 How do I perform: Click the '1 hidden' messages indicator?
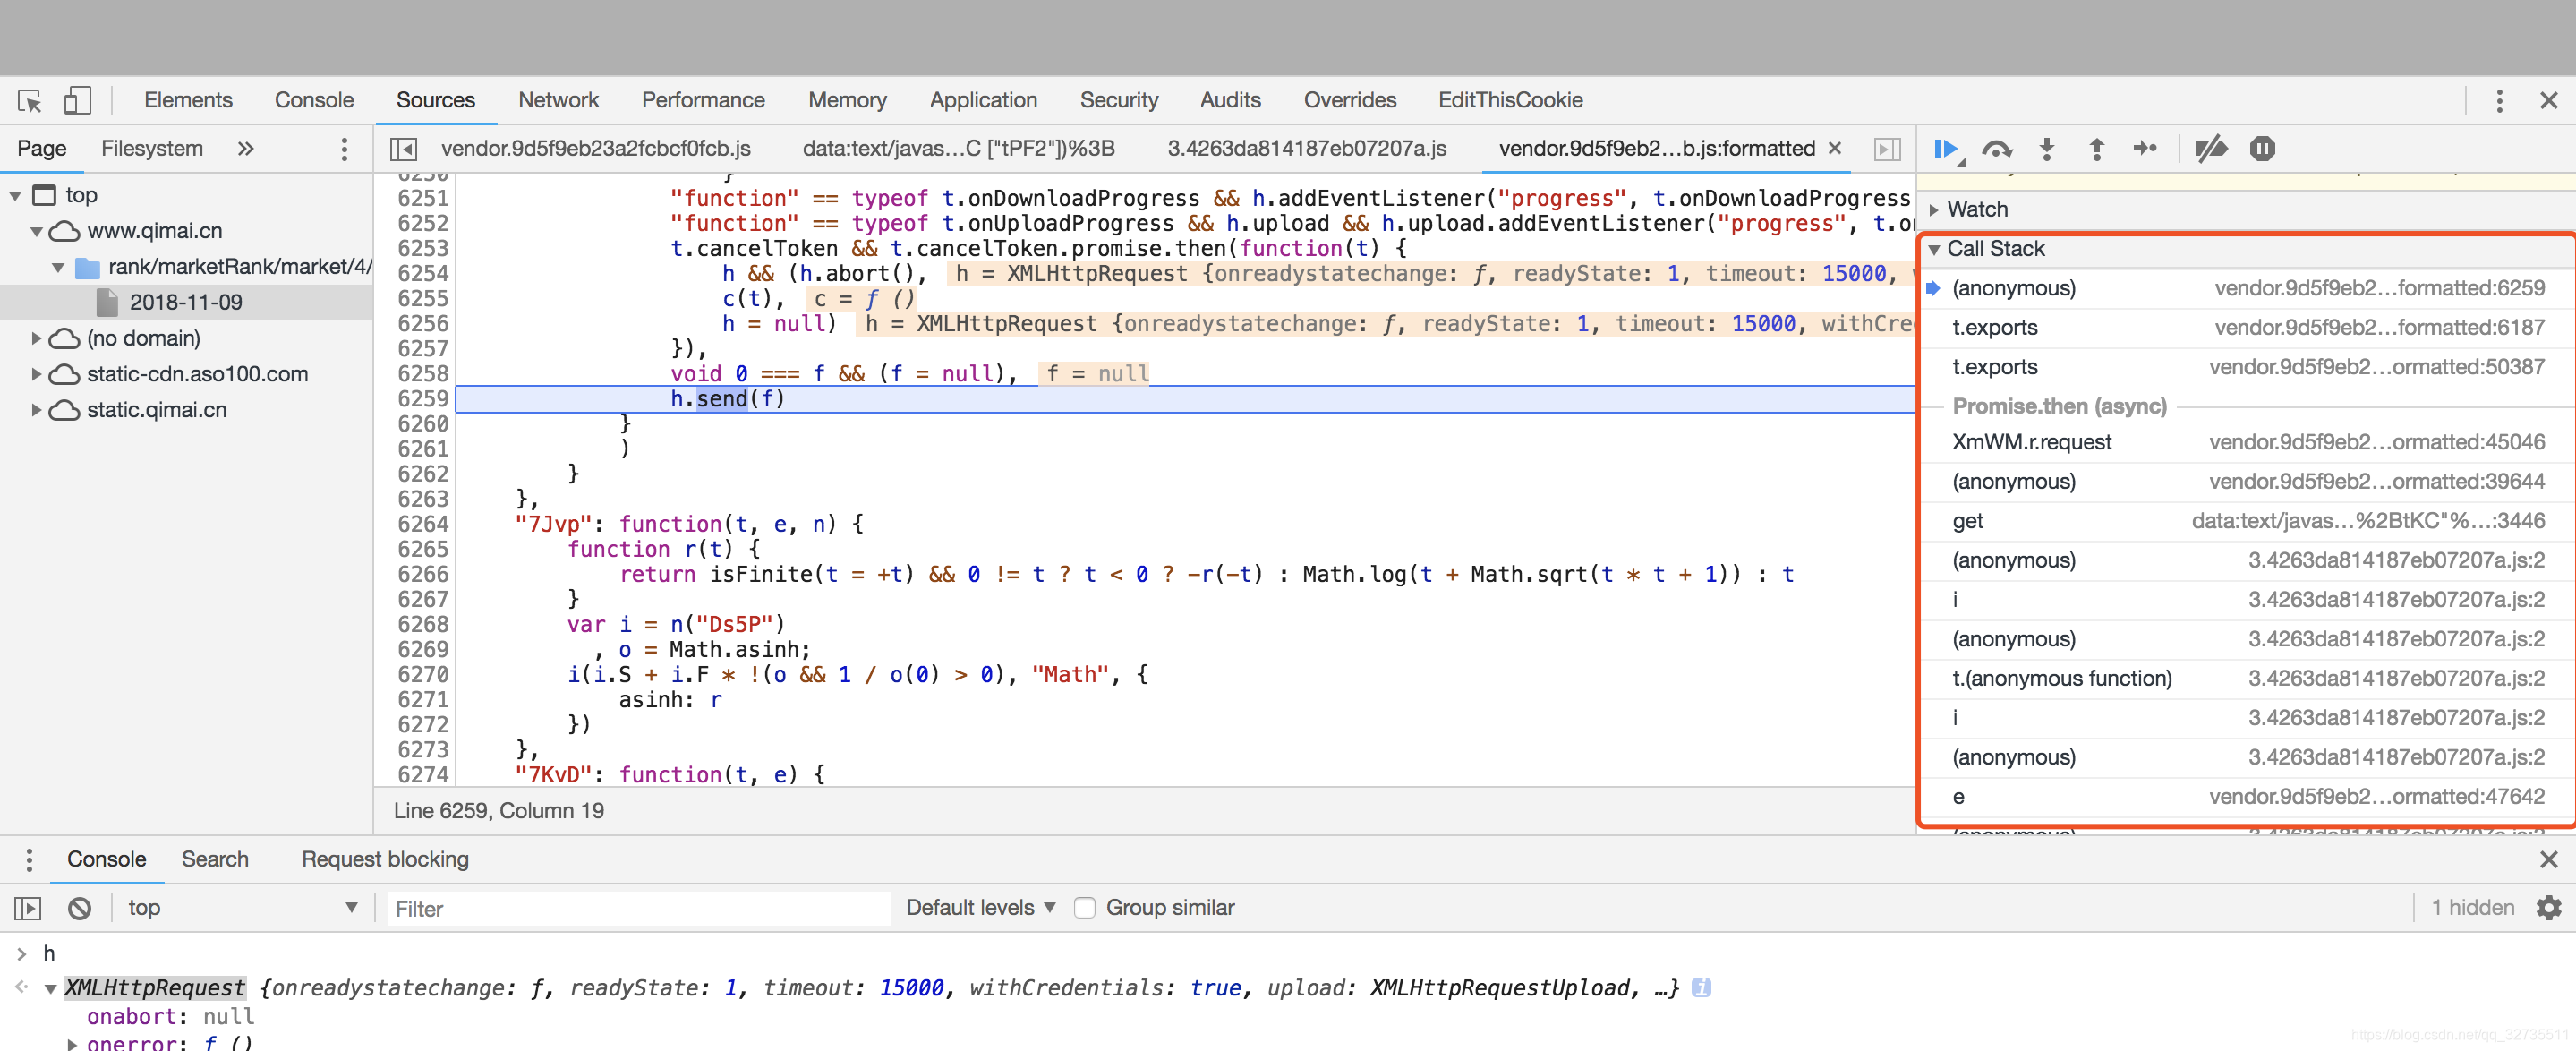pyautogui.click(x=2472, y=908)
